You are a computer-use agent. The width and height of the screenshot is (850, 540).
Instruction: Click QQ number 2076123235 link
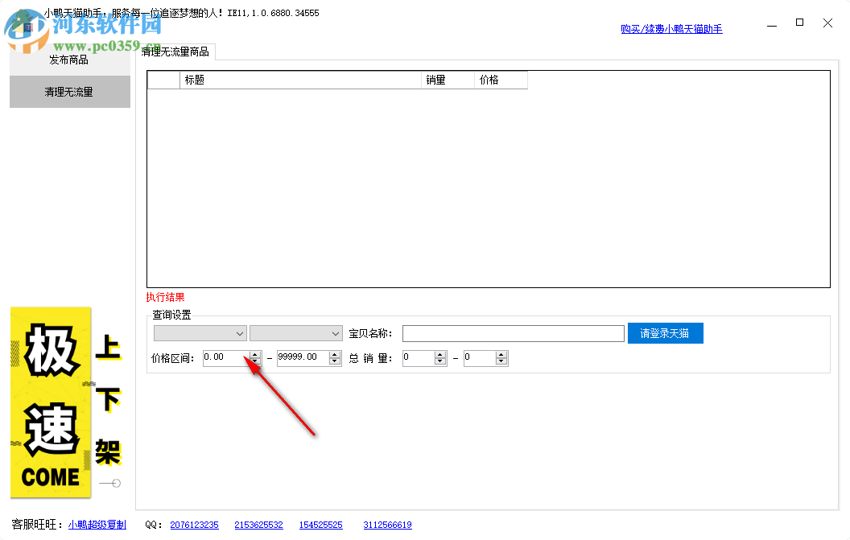point(194,525)
